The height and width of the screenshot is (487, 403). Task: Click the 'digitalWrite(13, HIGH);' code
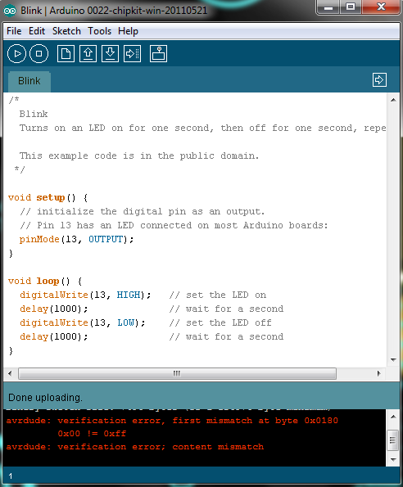(85, 295)
